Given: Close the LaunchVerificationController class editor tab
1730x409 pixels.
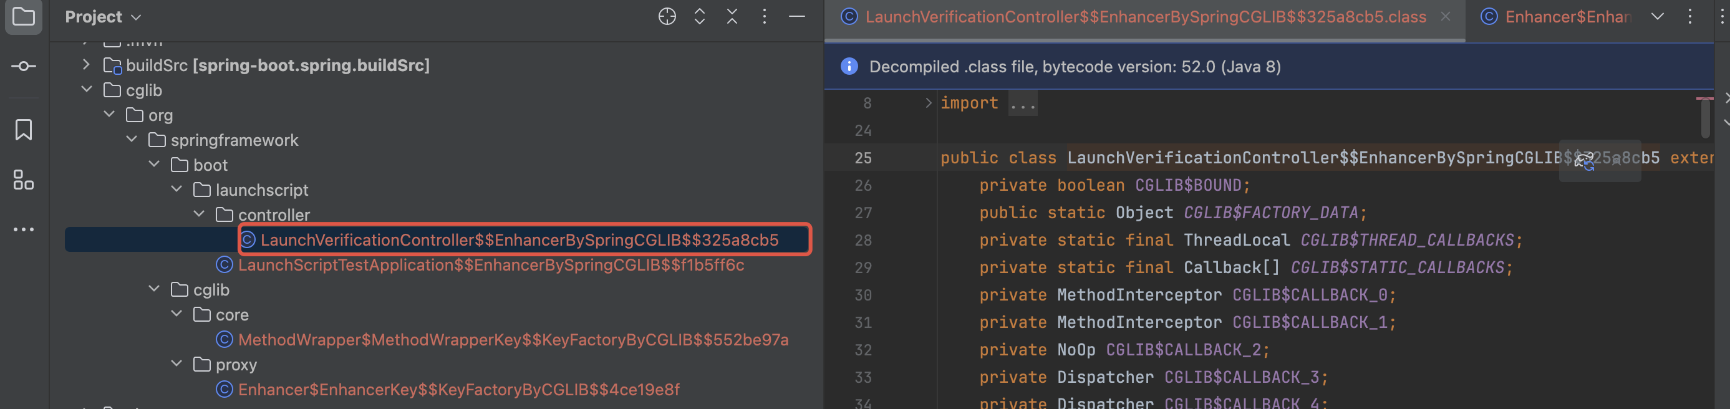Looking at the screenshot, I should click(x=1446, y=17).
